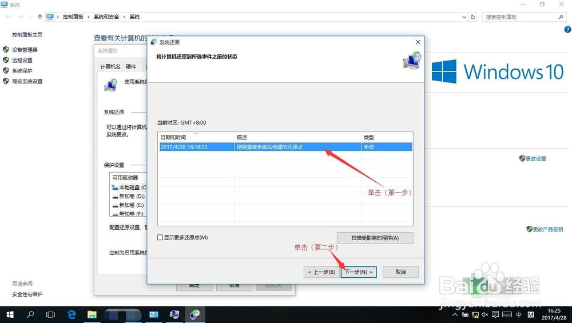This screenshot has width=572, height=323.
Task: Open the network tray icon
Action: click(x=475, y=314)
